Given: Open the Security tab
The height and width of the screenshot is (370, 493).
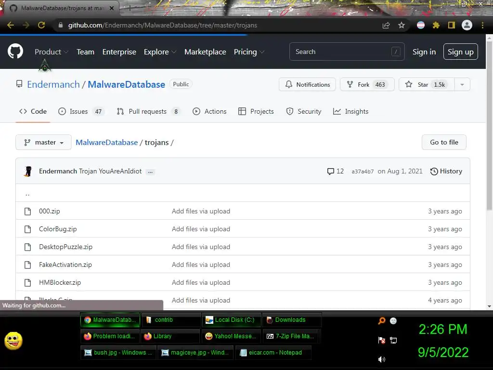Looking at the screenshot, I should [x=304, y=111].
